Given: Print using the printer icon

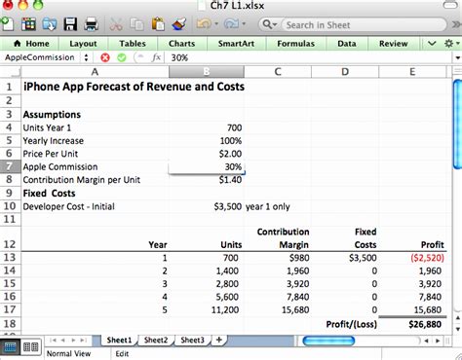Looking at the screenshot, I should [x=91, y=24].
